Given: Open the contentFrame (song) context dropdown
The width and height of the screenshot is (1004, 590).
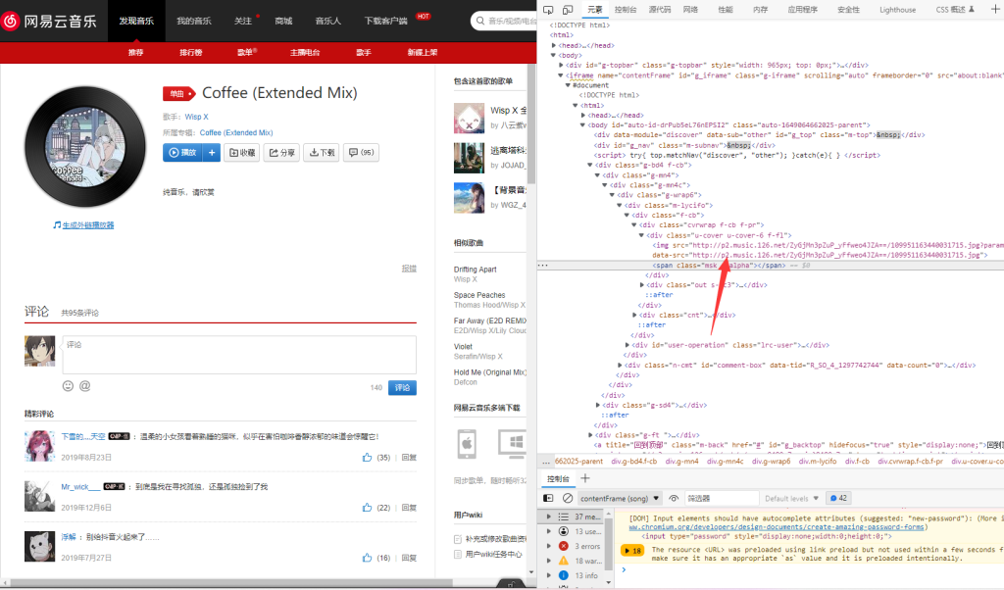Looking at the screenshot, I should 619,498.
